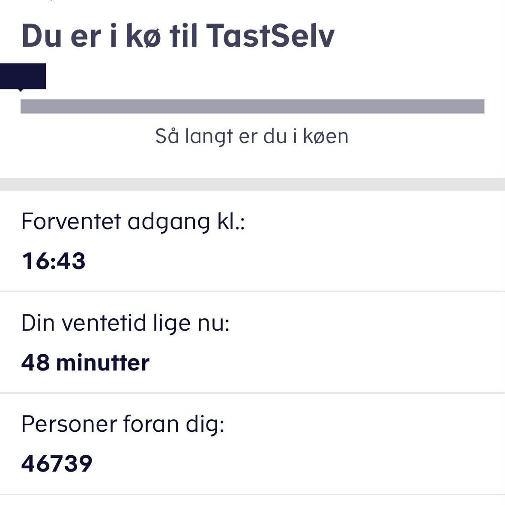Click the gray queue progress bar
The height and width of the screenshot is (505, 505).
[x=252, y=106]
